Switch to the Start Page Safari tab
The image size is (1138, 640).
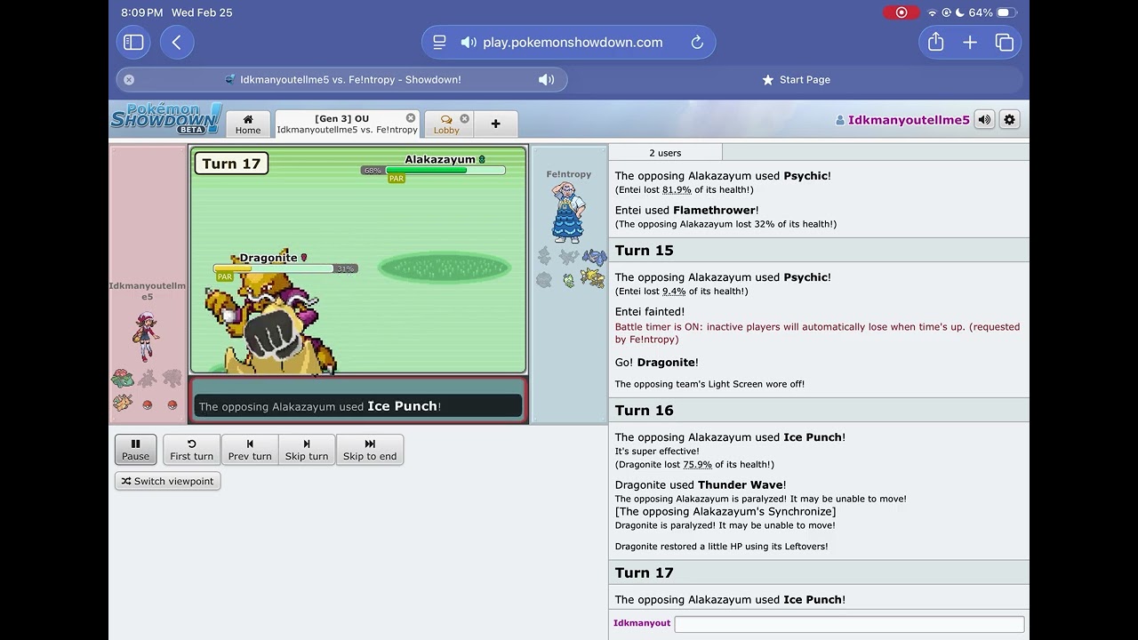(x=796, y=79)
